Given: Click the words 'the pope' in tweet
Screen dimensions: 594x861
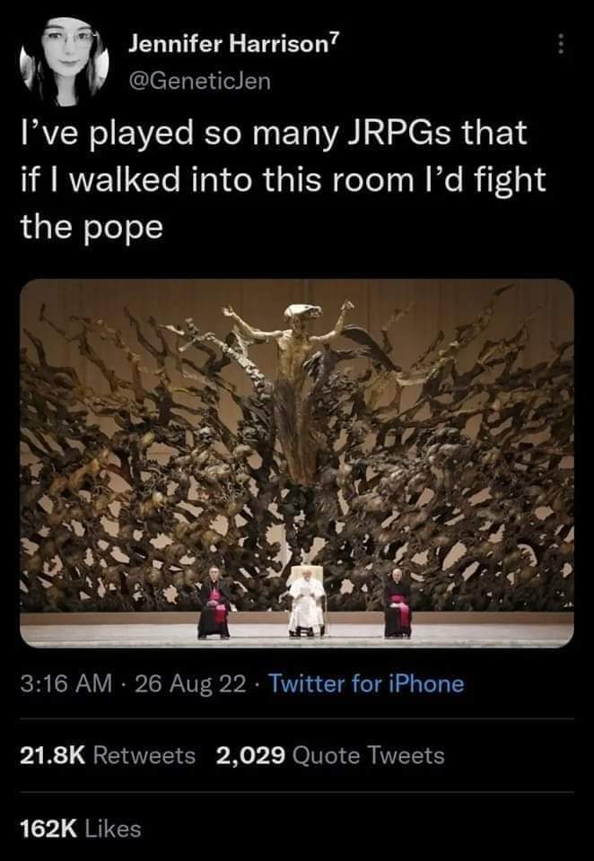Looking at the screenshot, I should [92, 227].
